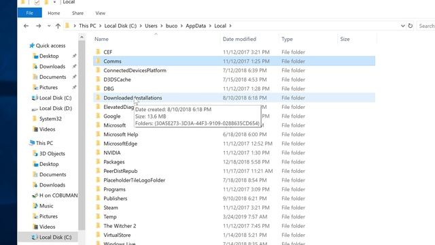Click This PC in the address breadcrumb

pyautogui.click(x=87, y=26)
